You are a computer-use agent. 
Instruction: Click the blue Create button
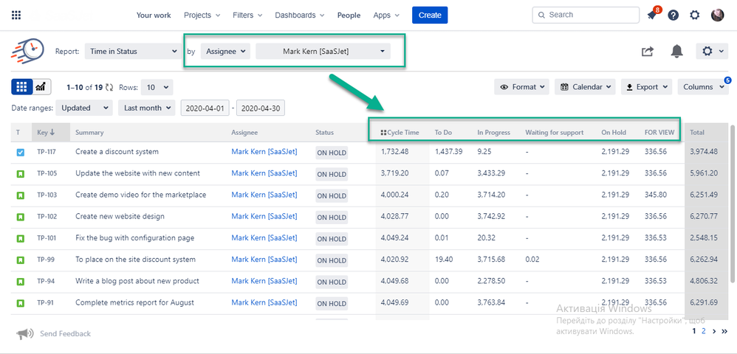[430, 15]
